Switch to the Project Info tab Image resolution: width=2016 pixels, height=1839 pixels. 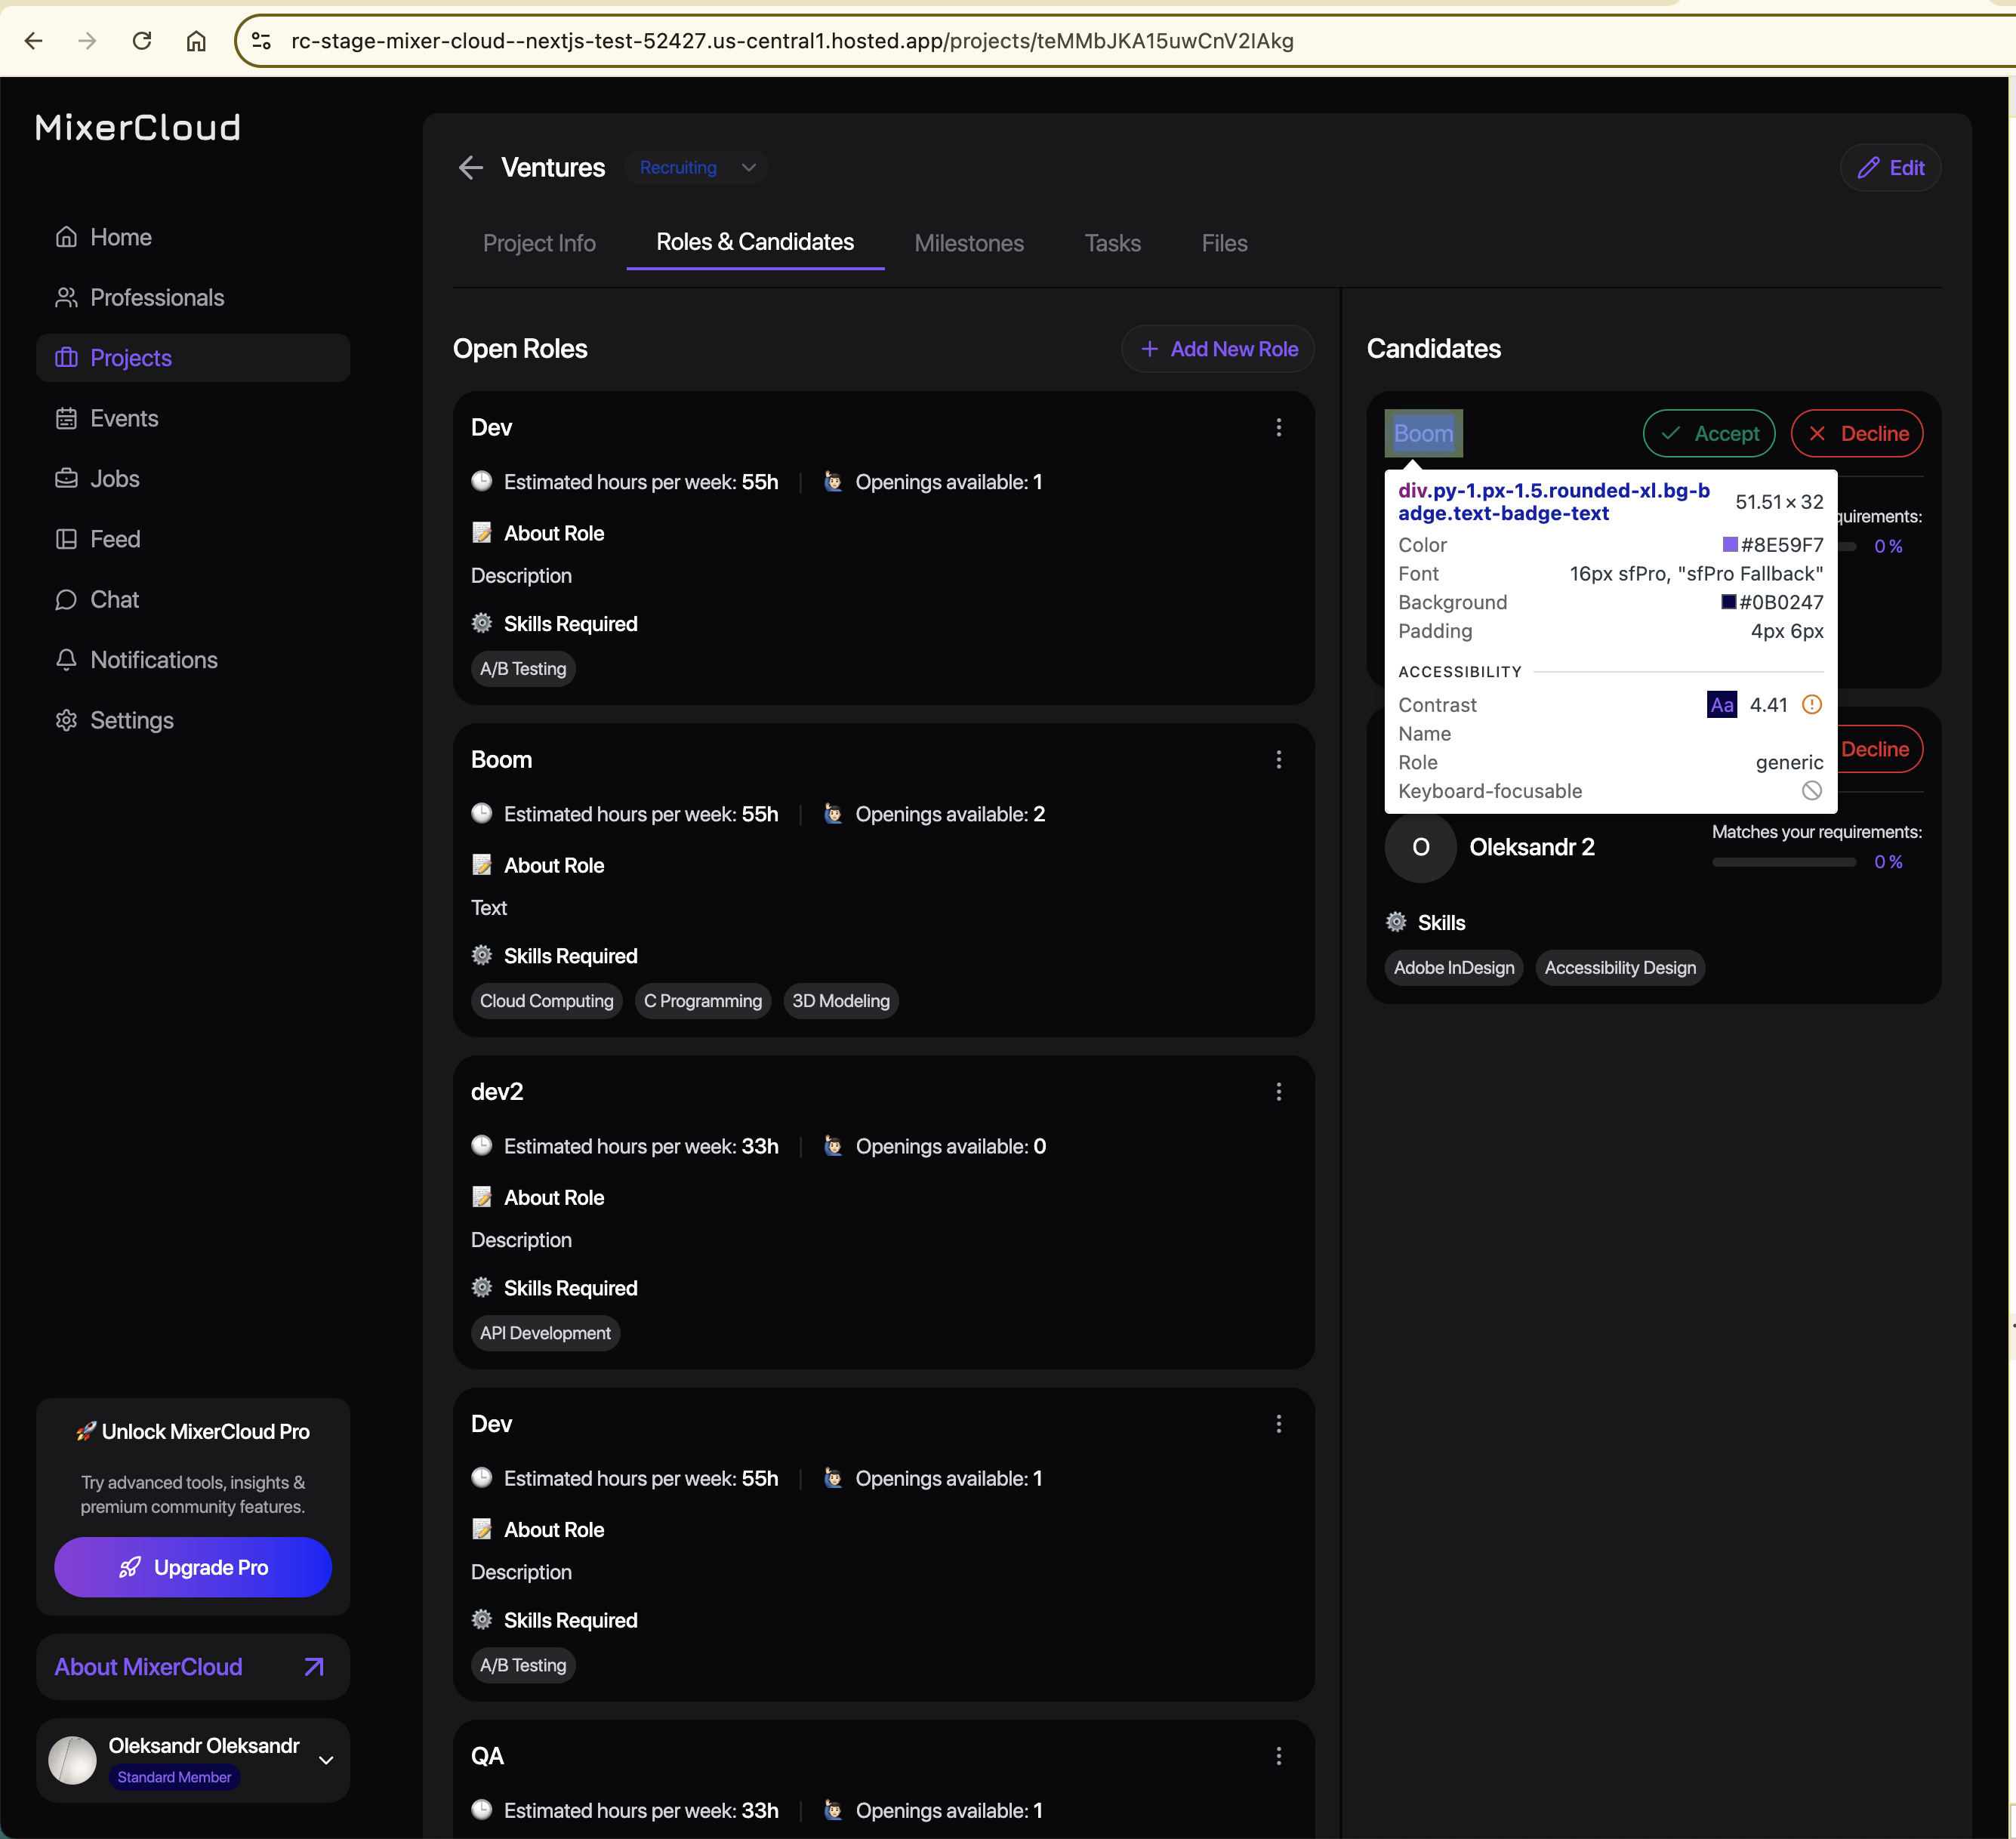click(x=539, y=243)
